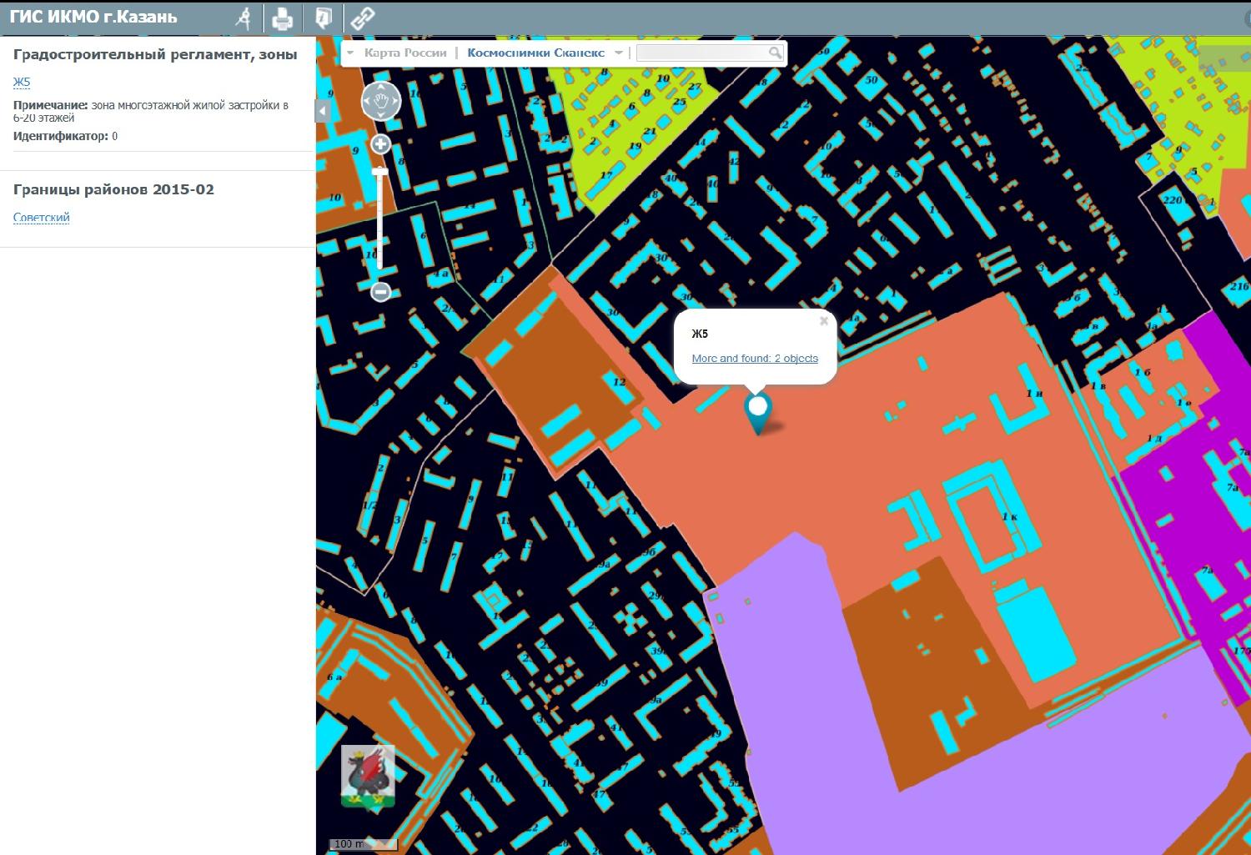Click the printer icon to print map

pos(283,18)
